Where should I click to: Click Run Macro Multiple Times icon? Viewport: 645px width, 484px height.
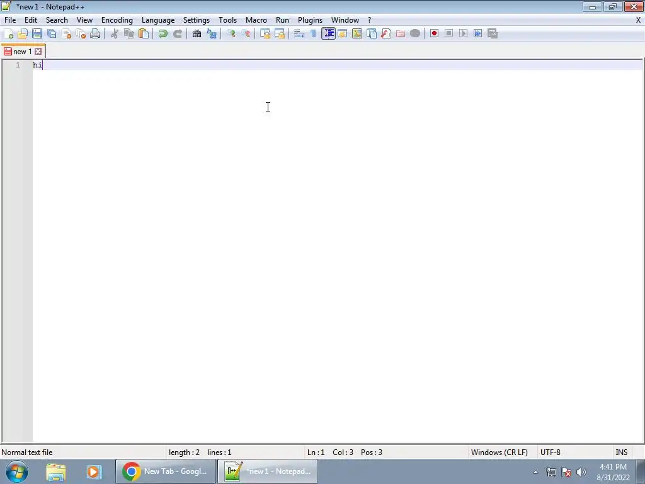477,34
